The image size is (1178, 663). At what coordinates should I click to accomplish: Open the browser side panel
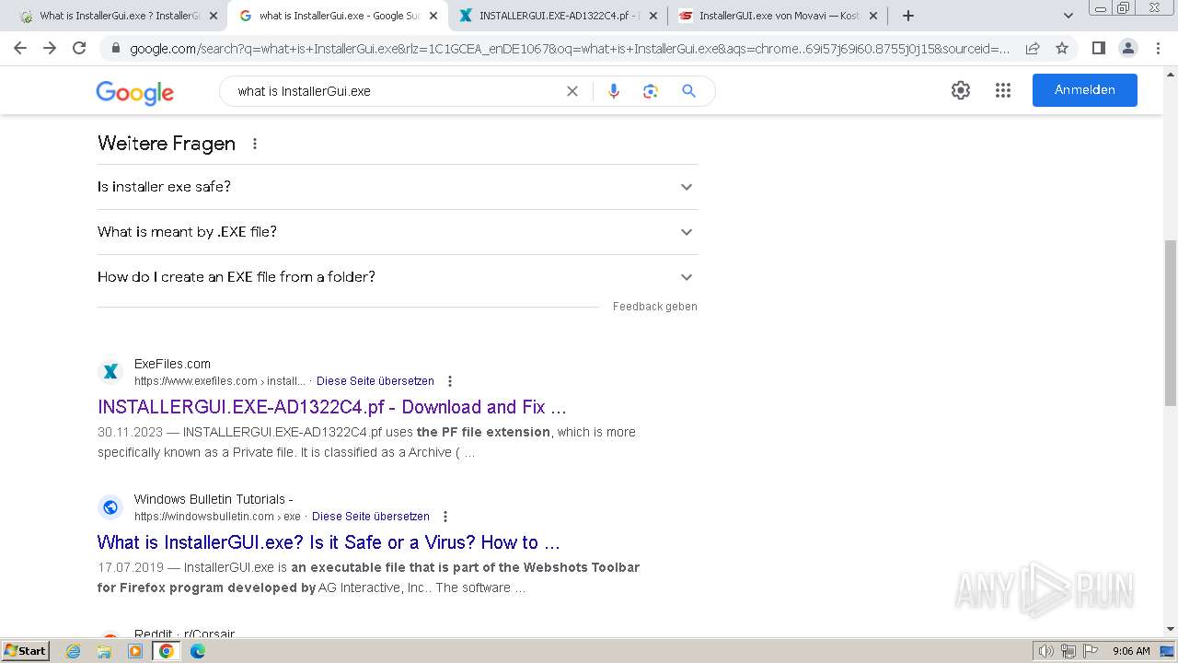point(1098,48)
